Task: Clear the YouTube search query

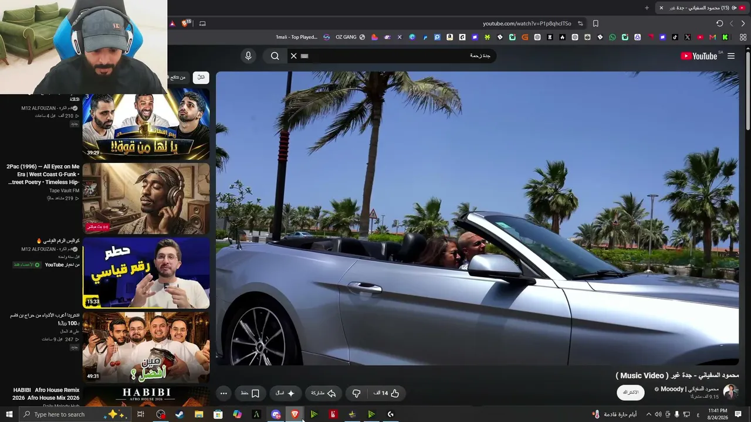Action: 294,56
